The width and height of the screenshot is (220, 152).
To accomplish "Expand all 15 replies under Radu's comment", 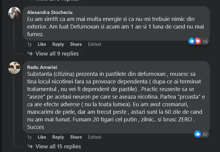I will 58,146.
